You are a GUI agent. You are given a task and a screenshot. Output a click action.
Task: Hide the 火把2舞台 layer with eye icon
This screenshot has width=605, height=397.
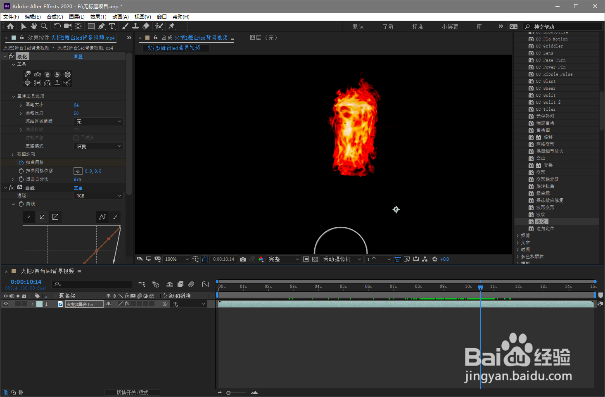[x=6, y=304]
